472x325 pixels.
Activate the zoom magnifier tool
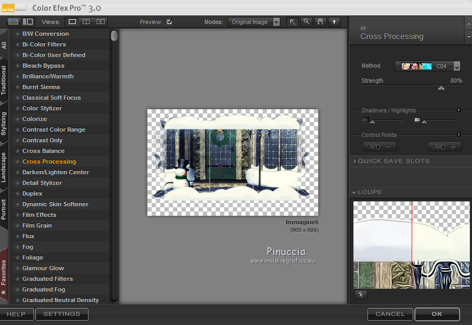click(306, 22)
